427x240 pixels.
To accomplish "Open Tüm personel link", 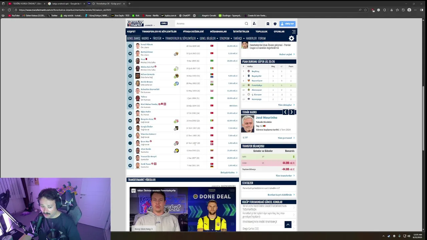I will [286, 138].
